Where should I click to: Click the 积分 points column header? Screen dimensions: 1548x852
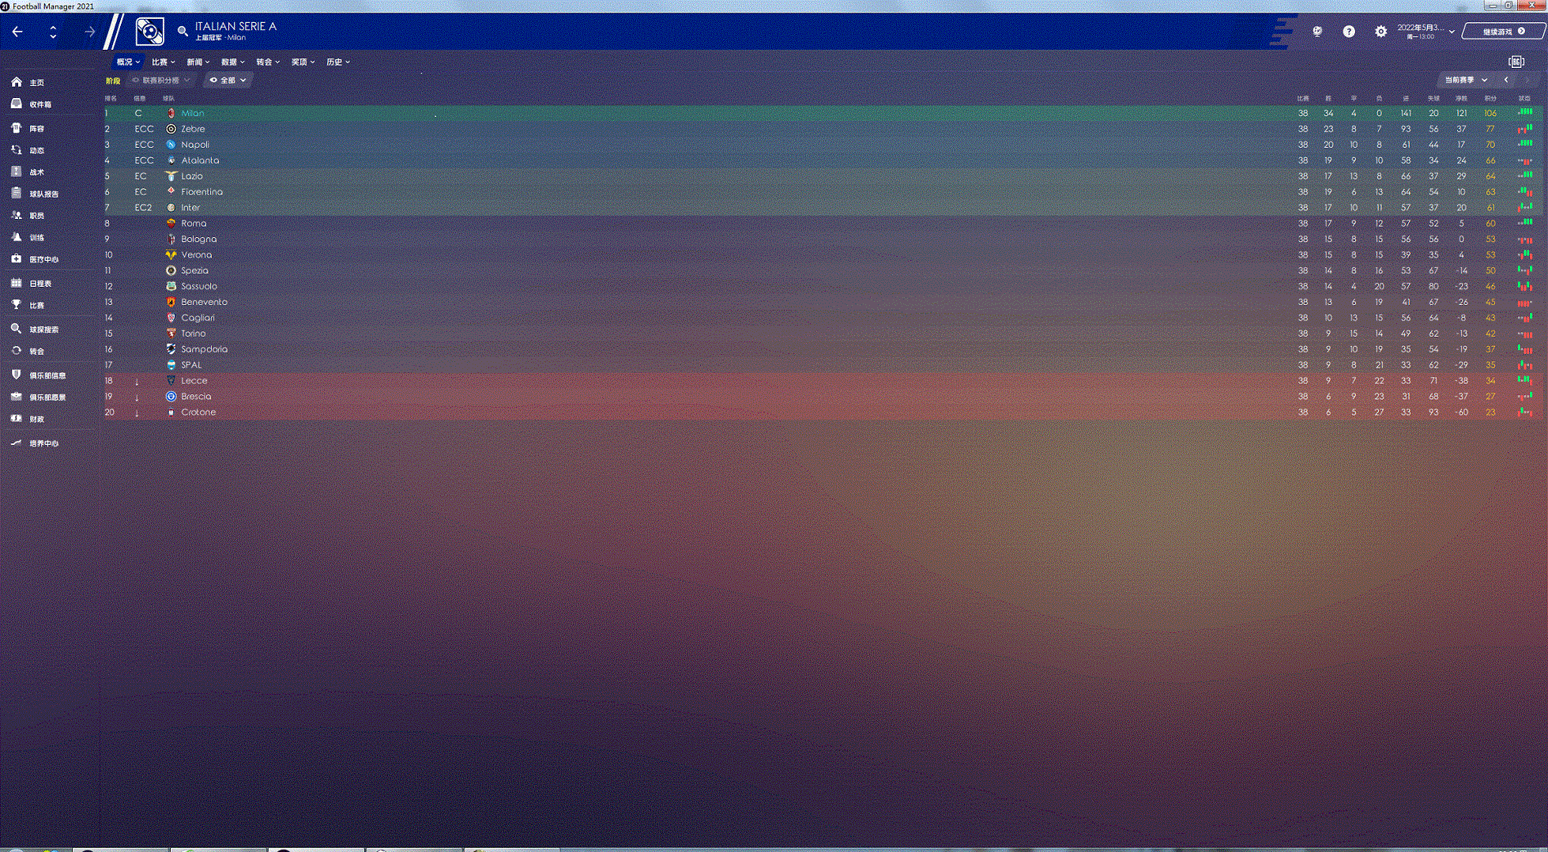[x=1490, y=99]
